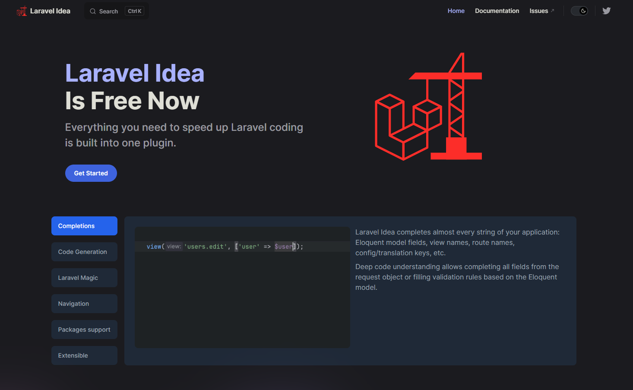
Task: Click the Laravel Idea crane logo icon
Action: 22,11
